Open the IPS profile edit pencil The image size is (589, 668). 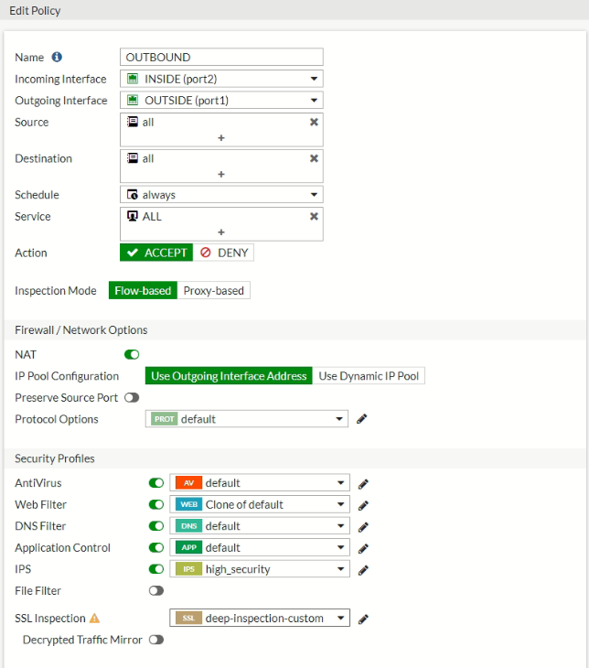coord(363,570)
